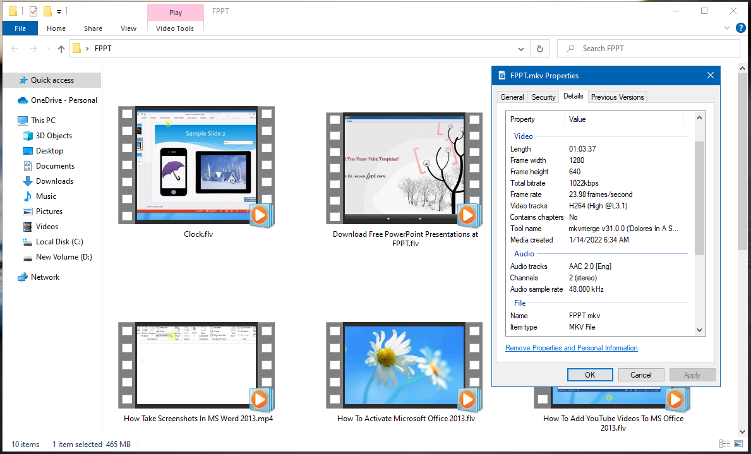Open 3D Objects folder in sidebar
The height and width of the screenshot is (454, 751).
pyautogui.click(x=54, y=135)
